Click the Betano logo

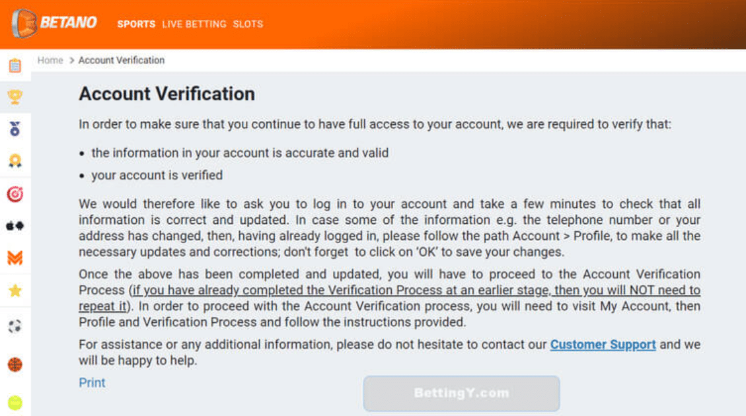[x=54, y=23]
